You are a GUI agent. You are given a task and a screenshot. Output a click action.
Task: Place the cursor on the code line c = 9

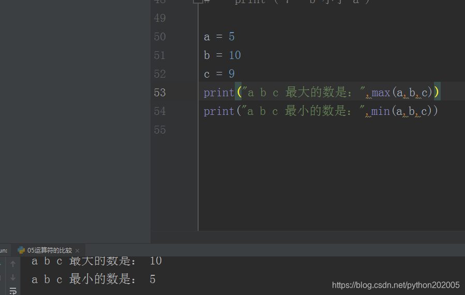pyautogui.click(x=219, y=74)
